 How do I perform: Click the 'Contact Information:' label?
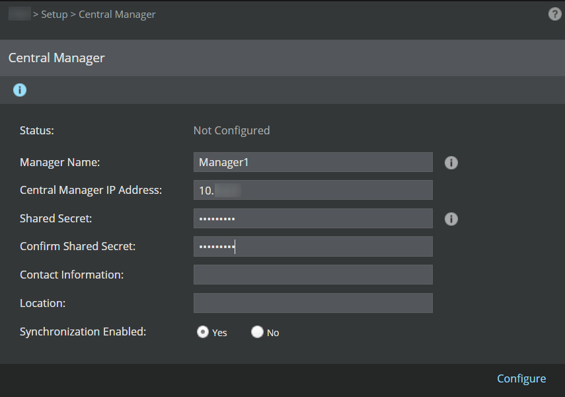(x=72, y=275)
